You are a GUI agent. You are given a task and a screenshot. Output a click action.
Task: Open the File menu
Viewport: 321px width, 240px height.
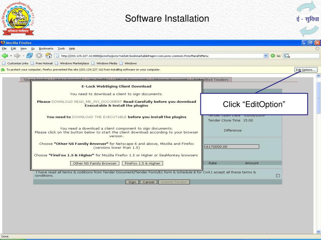click(4, 48)
